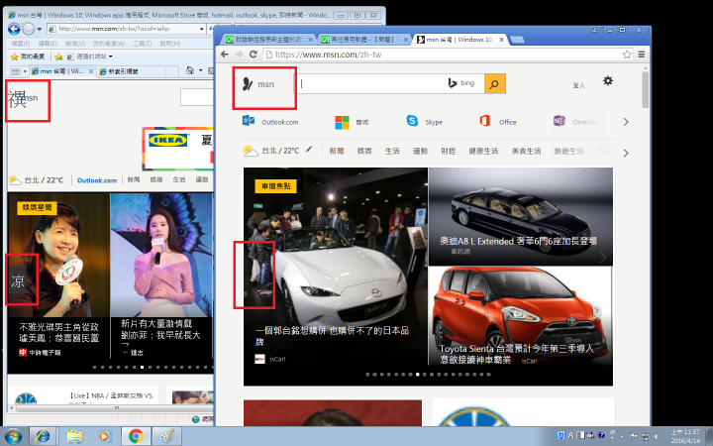Switch to the msn tab in Internet Explorer

coord(59,71)
